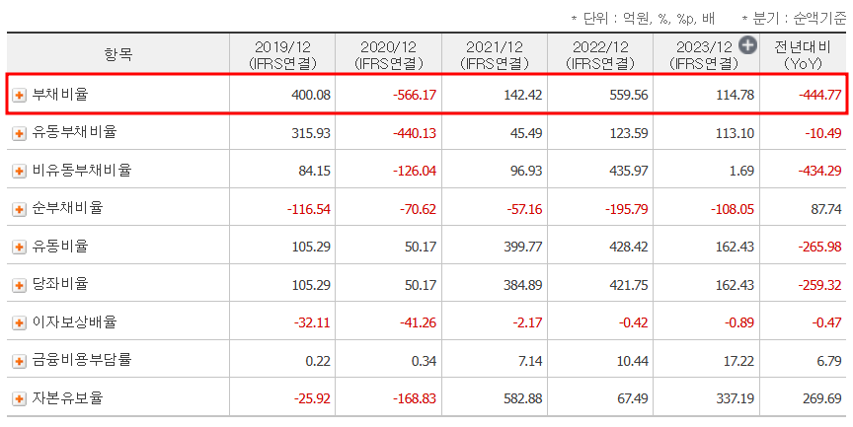
Task: Expand the 자본유보율 row
Action: point(19,399)
